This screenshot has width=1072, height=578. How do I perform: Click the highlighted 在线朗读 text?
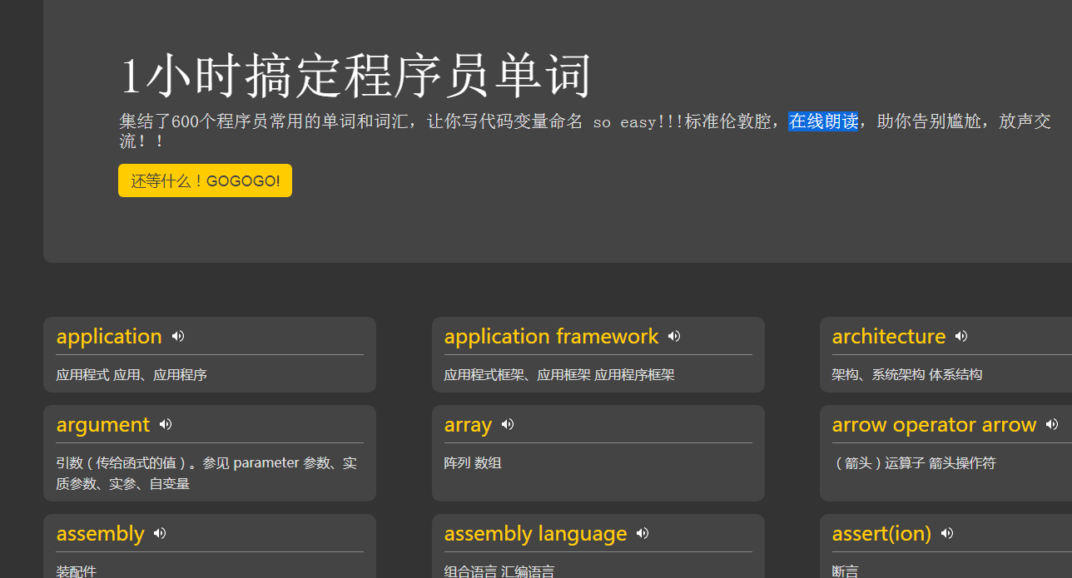823,121
